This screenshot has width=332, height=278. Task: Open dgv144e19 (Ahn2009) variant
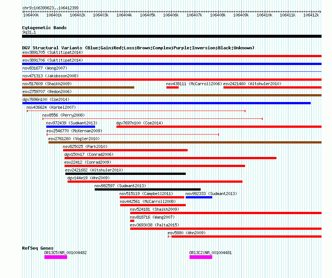tap(155, 182)
